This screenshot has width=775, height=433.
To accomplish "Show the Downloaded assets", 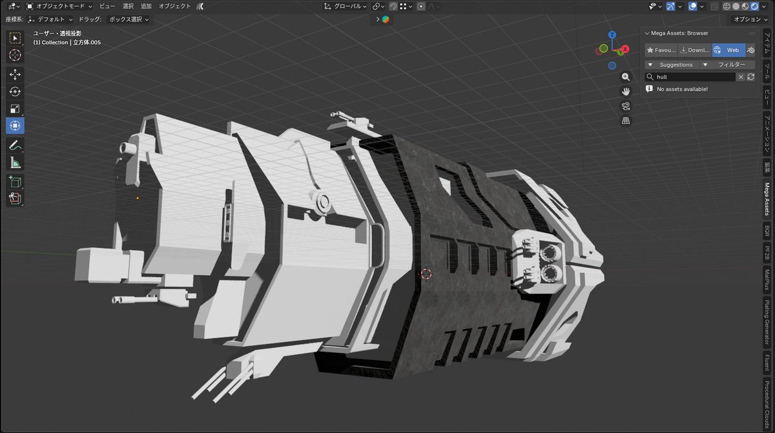I will (695, 50).
